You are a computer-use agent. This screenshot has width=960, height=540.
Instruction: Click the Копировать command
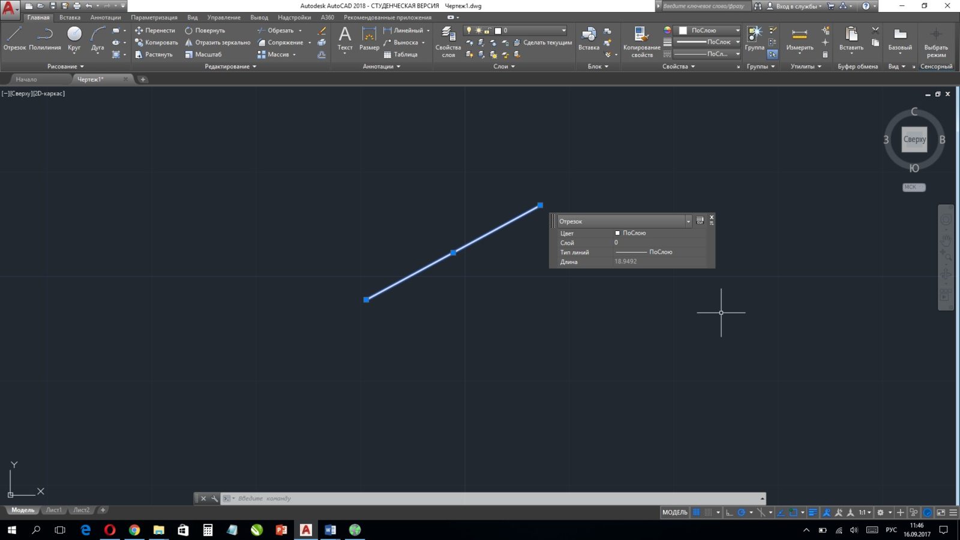(x=156, y=42)
